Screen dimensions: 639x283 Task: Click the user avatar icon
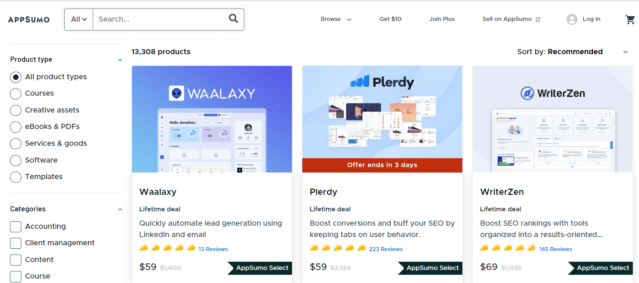pos(572,19)
